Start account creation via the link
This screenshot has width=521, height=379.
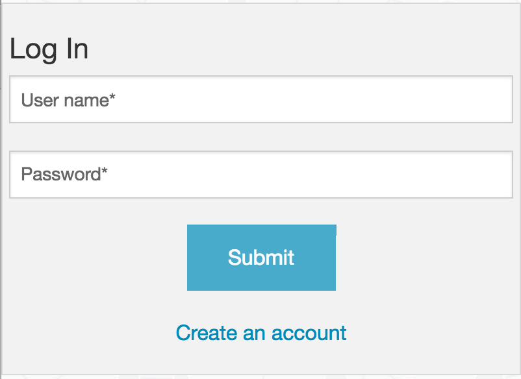260,332
